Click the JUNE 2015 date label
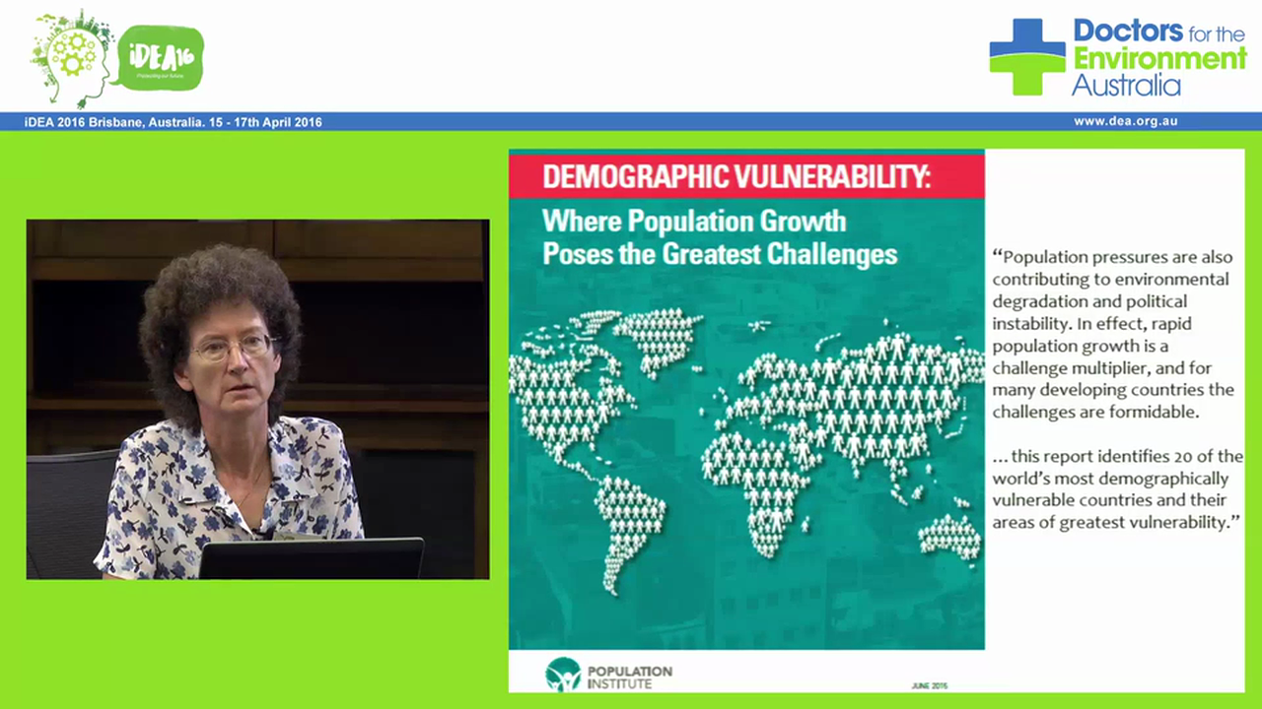Screen dimensions: 1262x709 coord(928,685)
